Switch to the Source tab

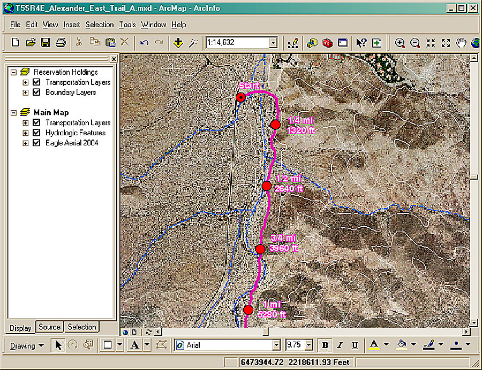[x=49, y=327]
